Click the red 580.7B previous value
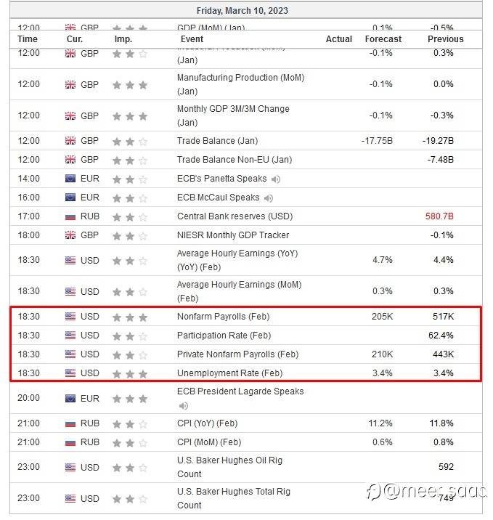The height and width of the screenshot is (520, 493). pos(438,216)
